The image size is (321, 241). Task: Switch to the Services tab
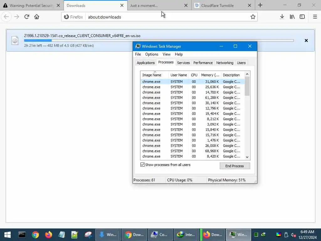point(183,63)
